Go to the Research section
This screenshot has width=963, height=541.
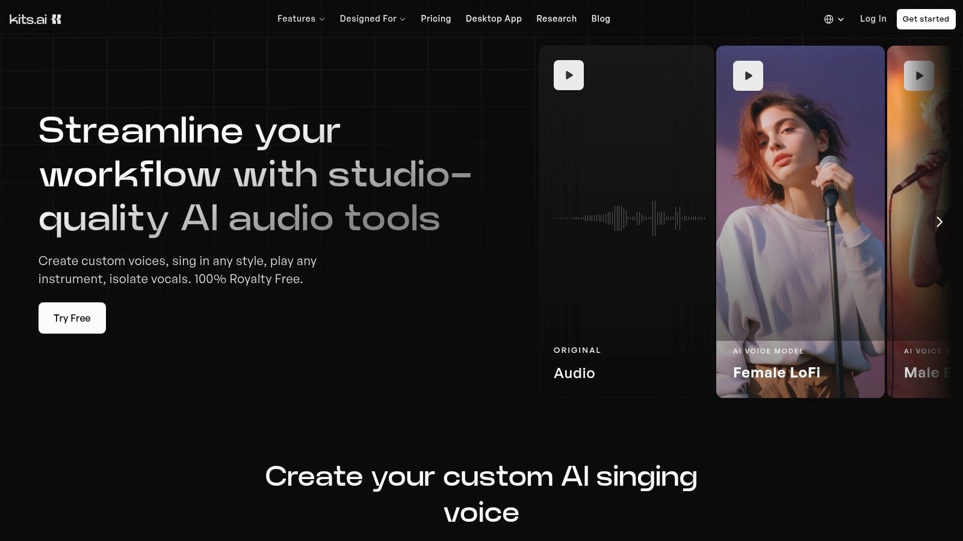click(556, 19)
